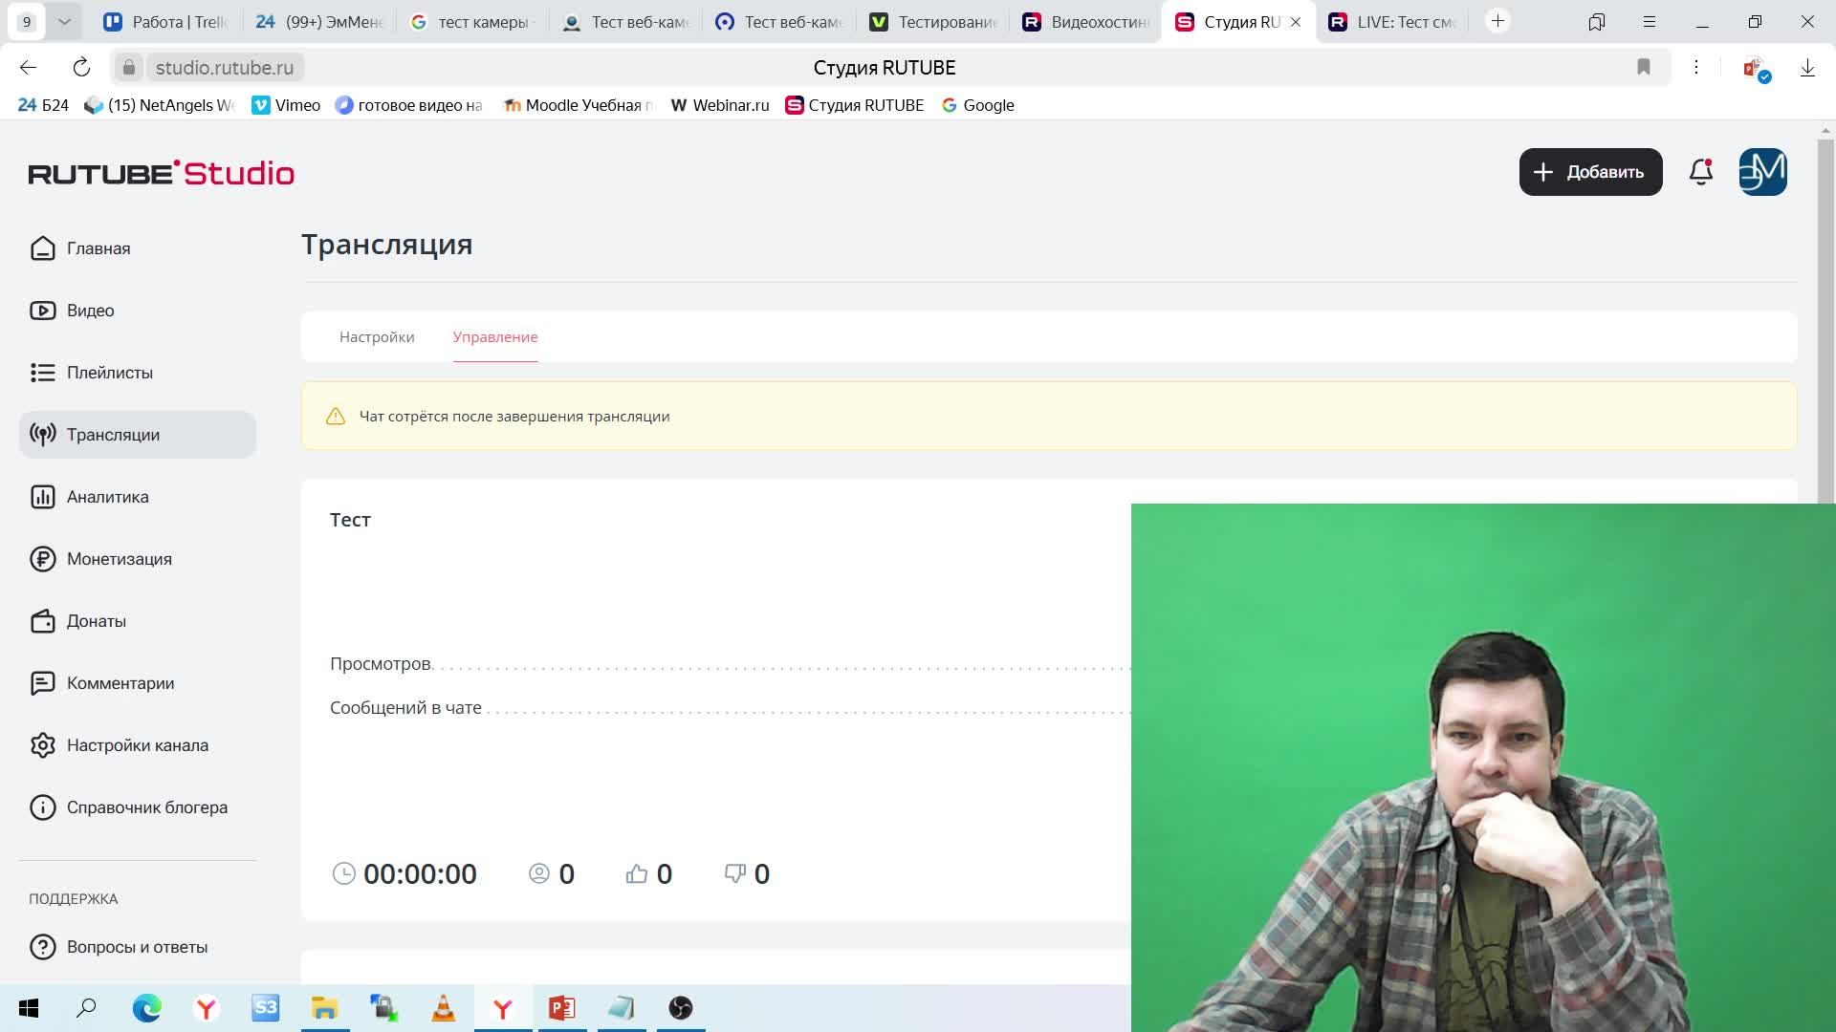Click the notifications bell icon
Image resolution: width=1836 pixels, height=1032 pixels.
point(1701,172)
